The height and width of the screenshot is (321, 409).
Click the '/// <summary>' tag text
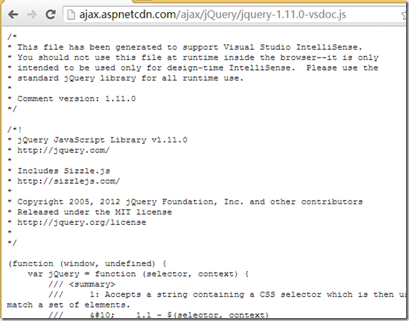click(82, 284)
